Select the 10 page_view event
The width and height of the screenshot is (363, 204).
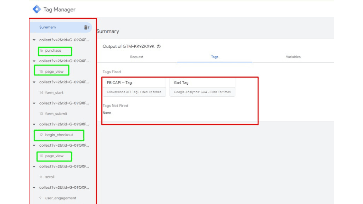[x=51, y=156]
